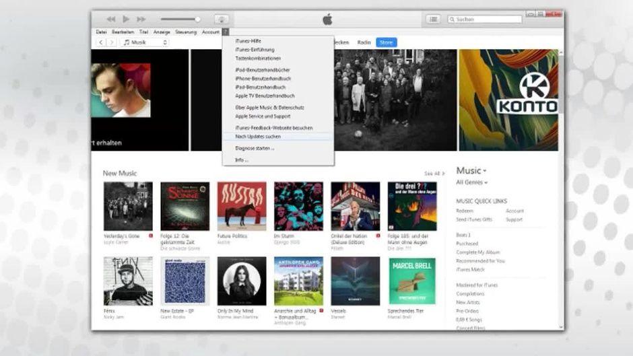Image resolution: width=633 pixels, height=356 pixels.
Task: Click the Kontor banner artwork
Action: (508, 100)
